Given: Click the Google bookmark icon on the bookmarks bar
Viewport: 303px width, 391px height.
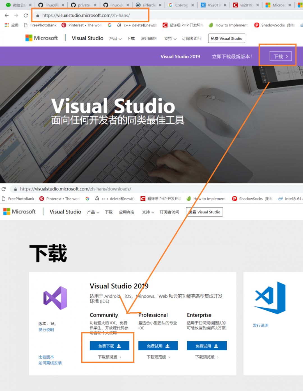Looking at the screenshot, I should pyautogui.click(x=109, y=25).
